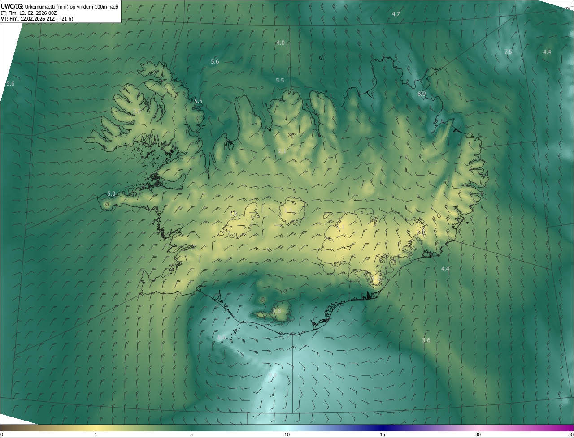Click the 2.3 value label over the Westfjords
Image resolution: width=574 pixels, height=438 pixels.
click(137, 111)
